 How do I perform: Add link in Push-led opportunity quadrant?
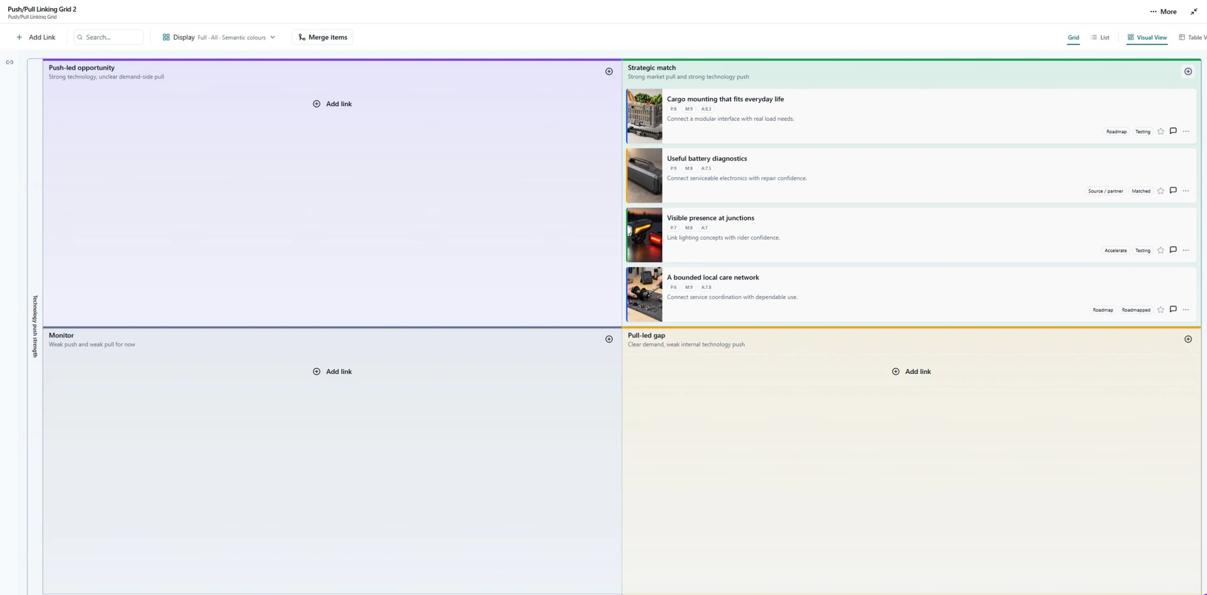pyautogui.click(x=333, y=104)
